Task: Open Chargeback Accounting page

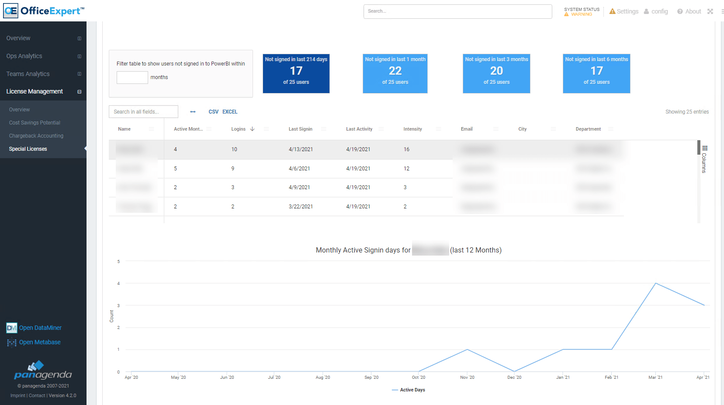Action: (x=36, y=136)
